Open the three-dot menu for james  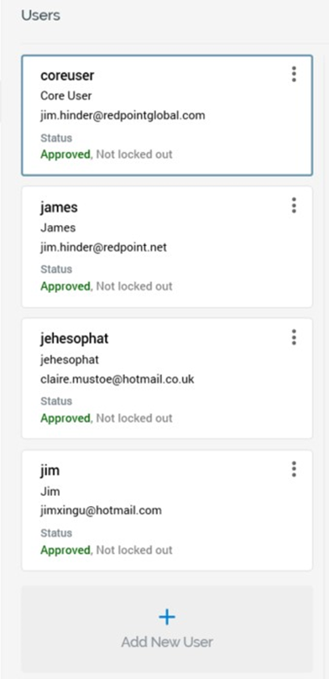294,206
